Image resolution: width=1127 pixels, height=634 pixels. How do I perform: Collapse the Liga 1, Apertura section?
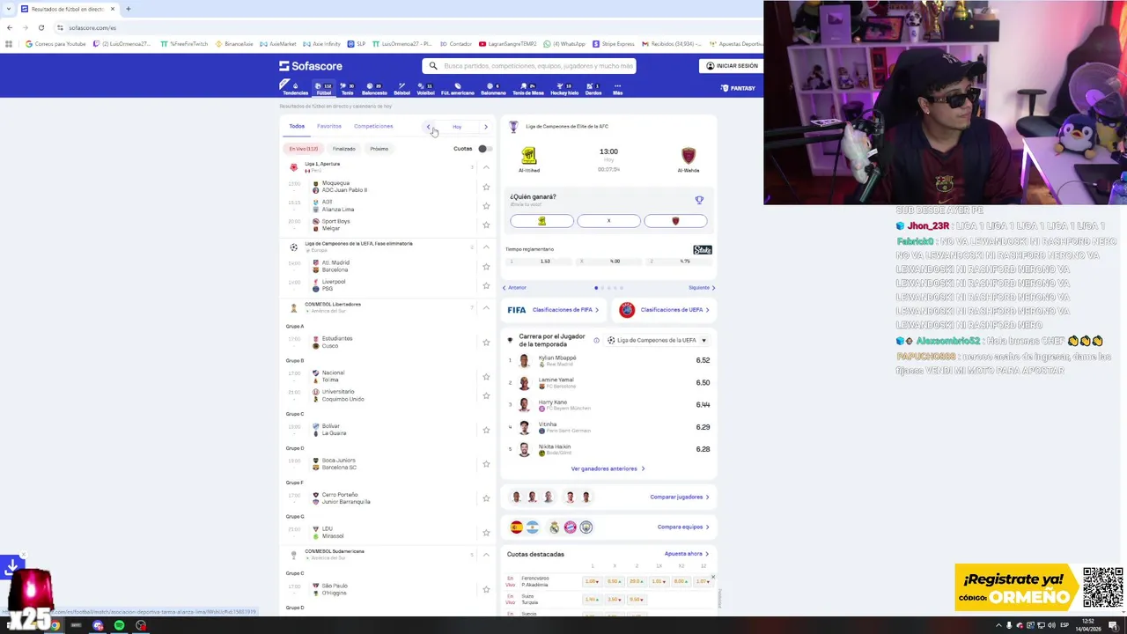click(486, 167)
